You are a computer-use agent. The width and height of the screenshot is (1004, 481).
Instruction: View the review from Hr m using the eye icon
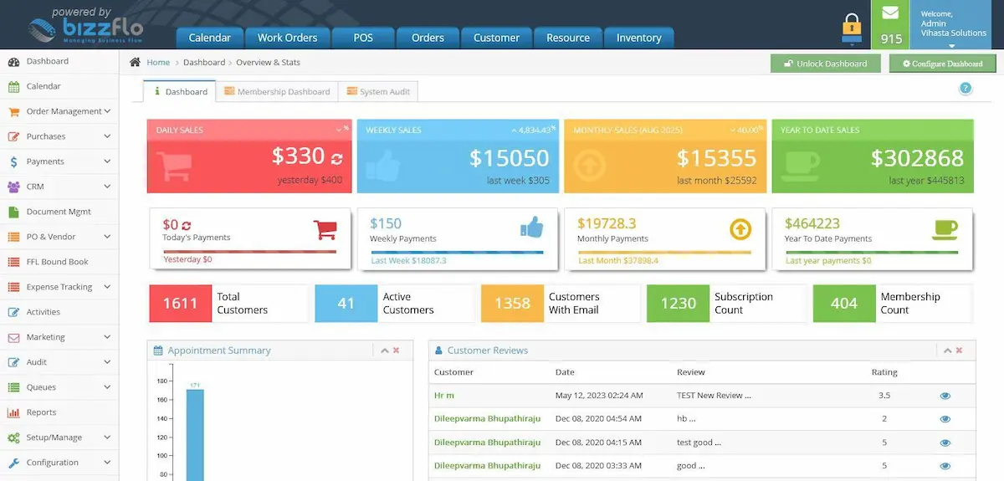click(945, 396)
